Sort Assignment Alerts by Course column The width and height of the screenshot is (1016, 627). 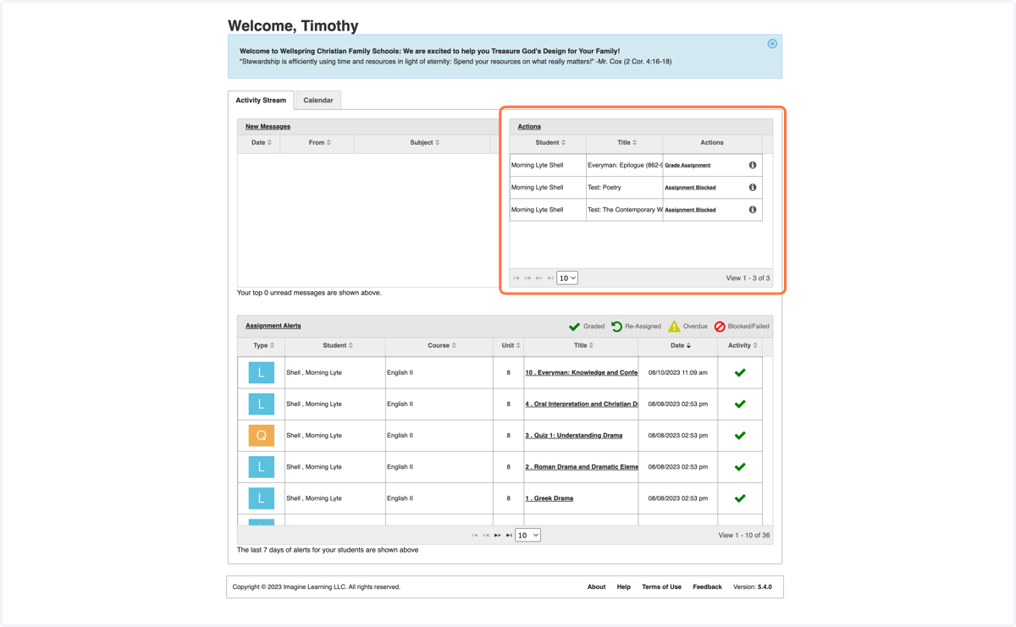point(442,345)
